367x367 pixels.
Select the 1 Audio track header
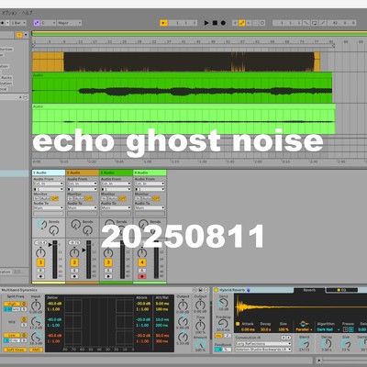pos(49,172)
